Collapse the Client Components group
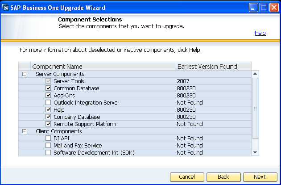 (25, 131)
